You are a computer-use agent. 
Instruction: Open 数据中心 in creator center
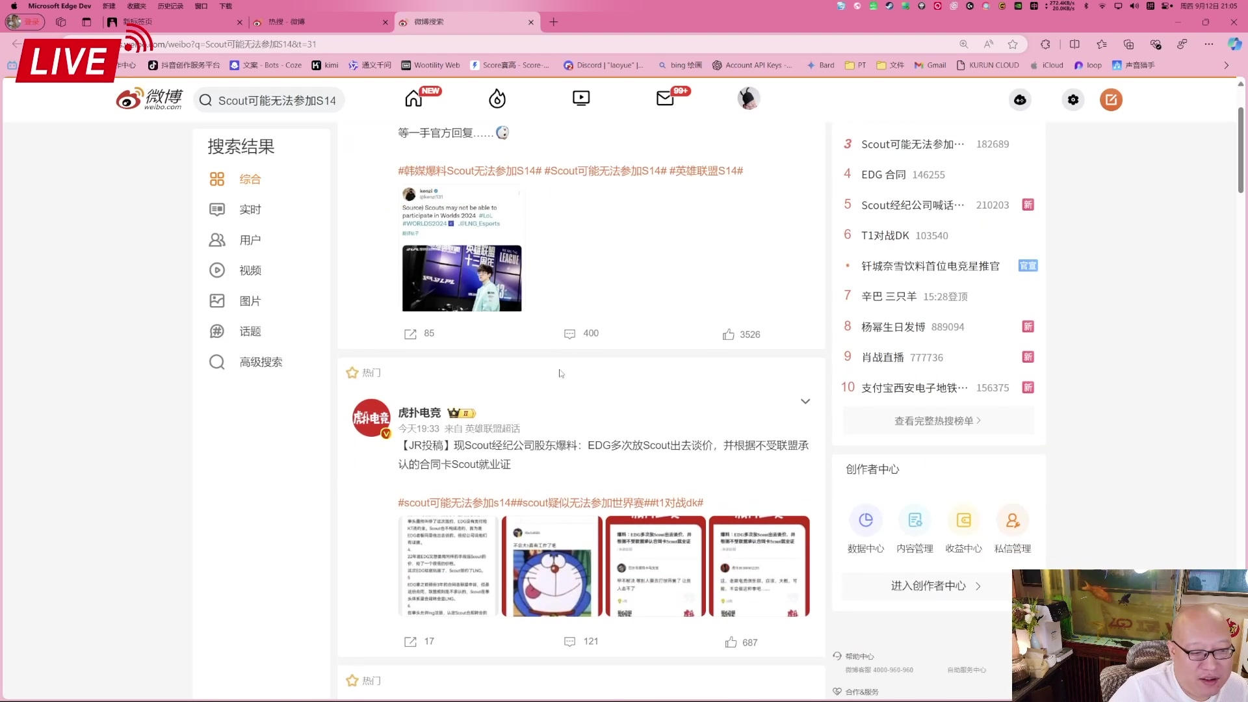click(x=866, y=529)
